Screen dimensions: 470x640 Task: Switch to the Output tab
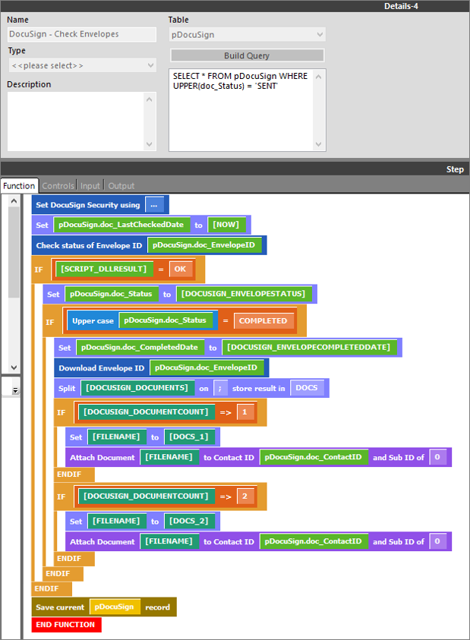121,186
